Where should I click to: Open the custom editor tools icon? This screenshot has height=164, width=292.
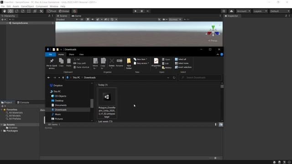point(42,11)
